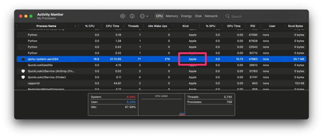323x138 pixels.
Task: Open the process info icon
Action: pyautogui.click(x=132, y=16)
